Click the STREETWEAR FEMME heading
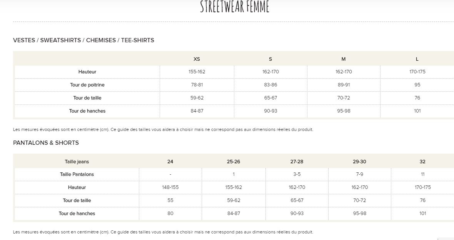The image size is (454, 240). [x=235, y=7]
